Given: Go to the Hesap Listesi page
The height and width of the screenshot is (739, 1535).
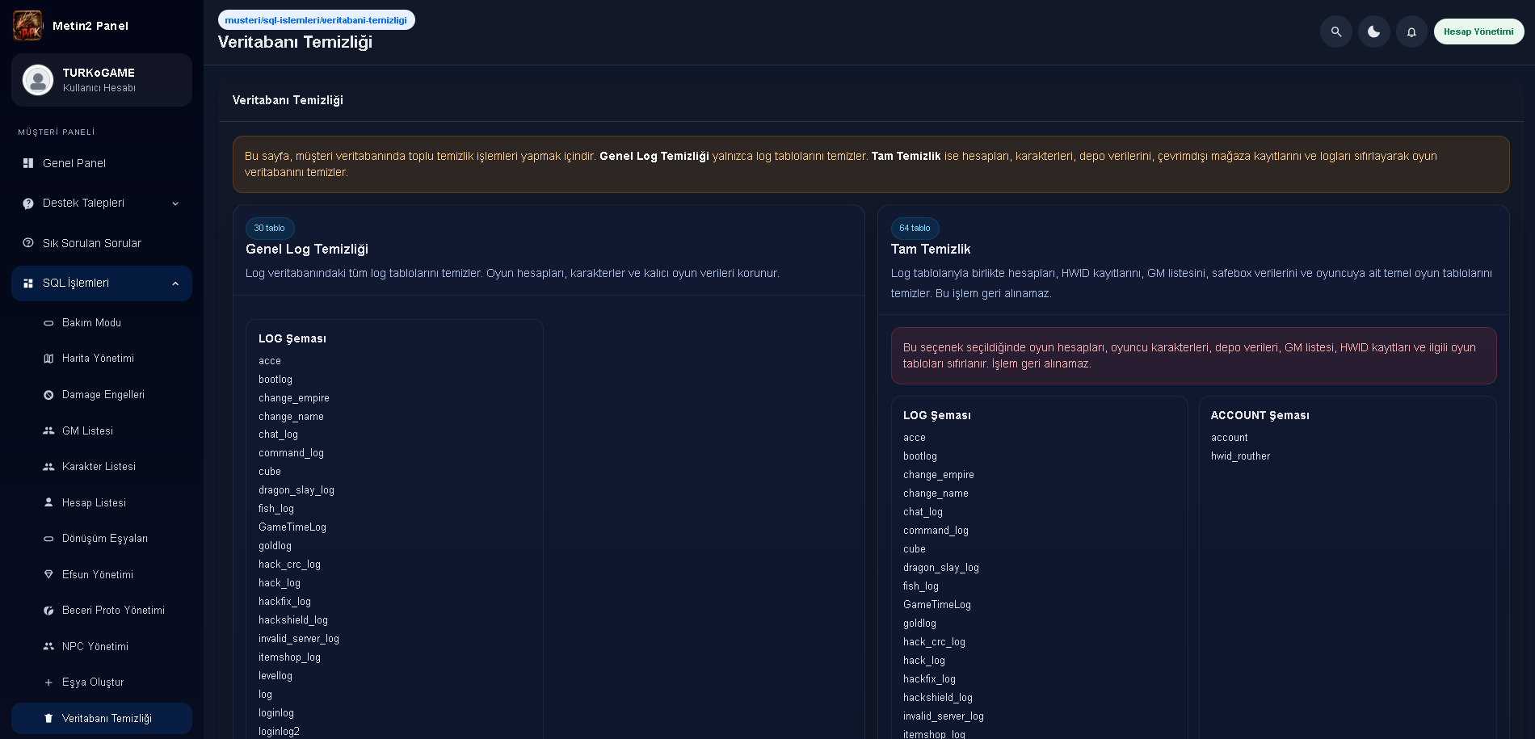Looking at the screenshot, I should pyautogui.click(x=102, y=503).
